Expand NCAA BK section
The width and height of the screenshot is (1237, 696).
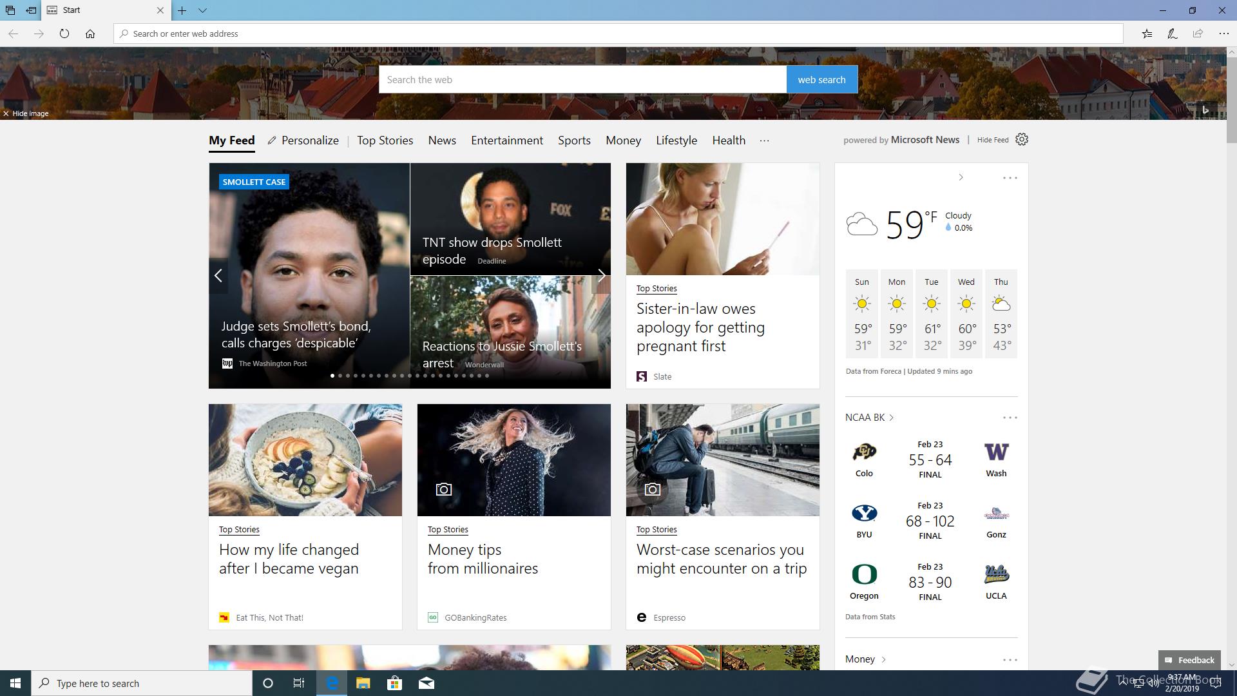(x=869, y=418)
